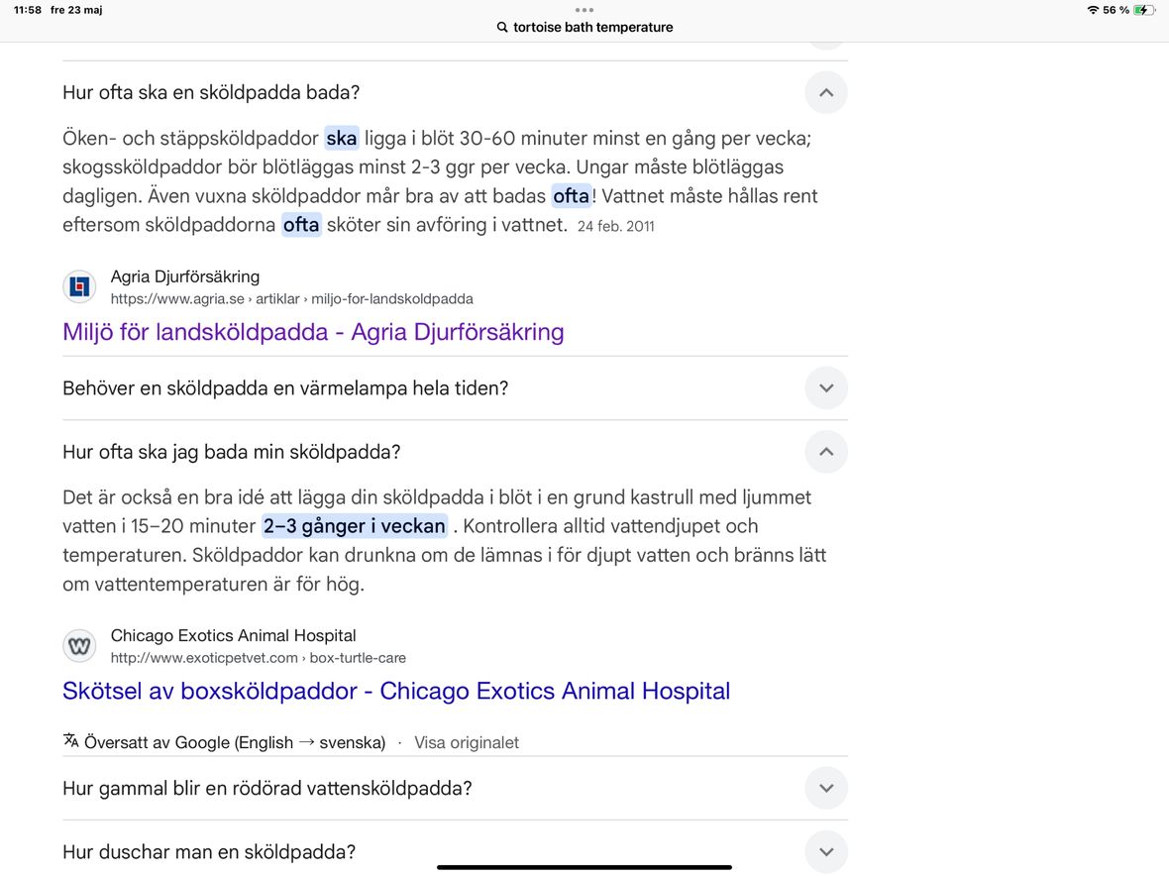Tap the exoticpetvet.com URL breadcrumb
This screenshot has height=876, width=1169.
pyautogui.click(x=258, y=658)
